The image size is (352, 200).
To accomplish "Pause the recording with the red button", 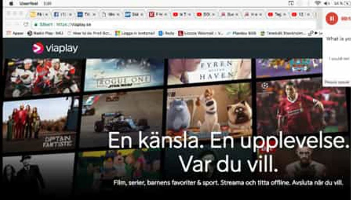I will [331, 19].
